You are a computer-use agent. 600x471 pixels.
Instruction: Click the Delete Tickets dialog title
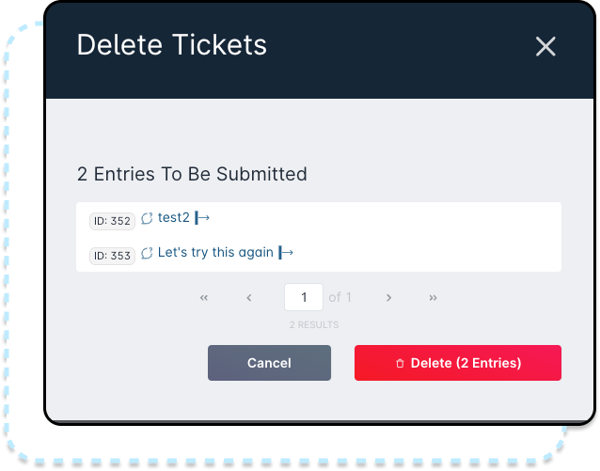[172, 45]
